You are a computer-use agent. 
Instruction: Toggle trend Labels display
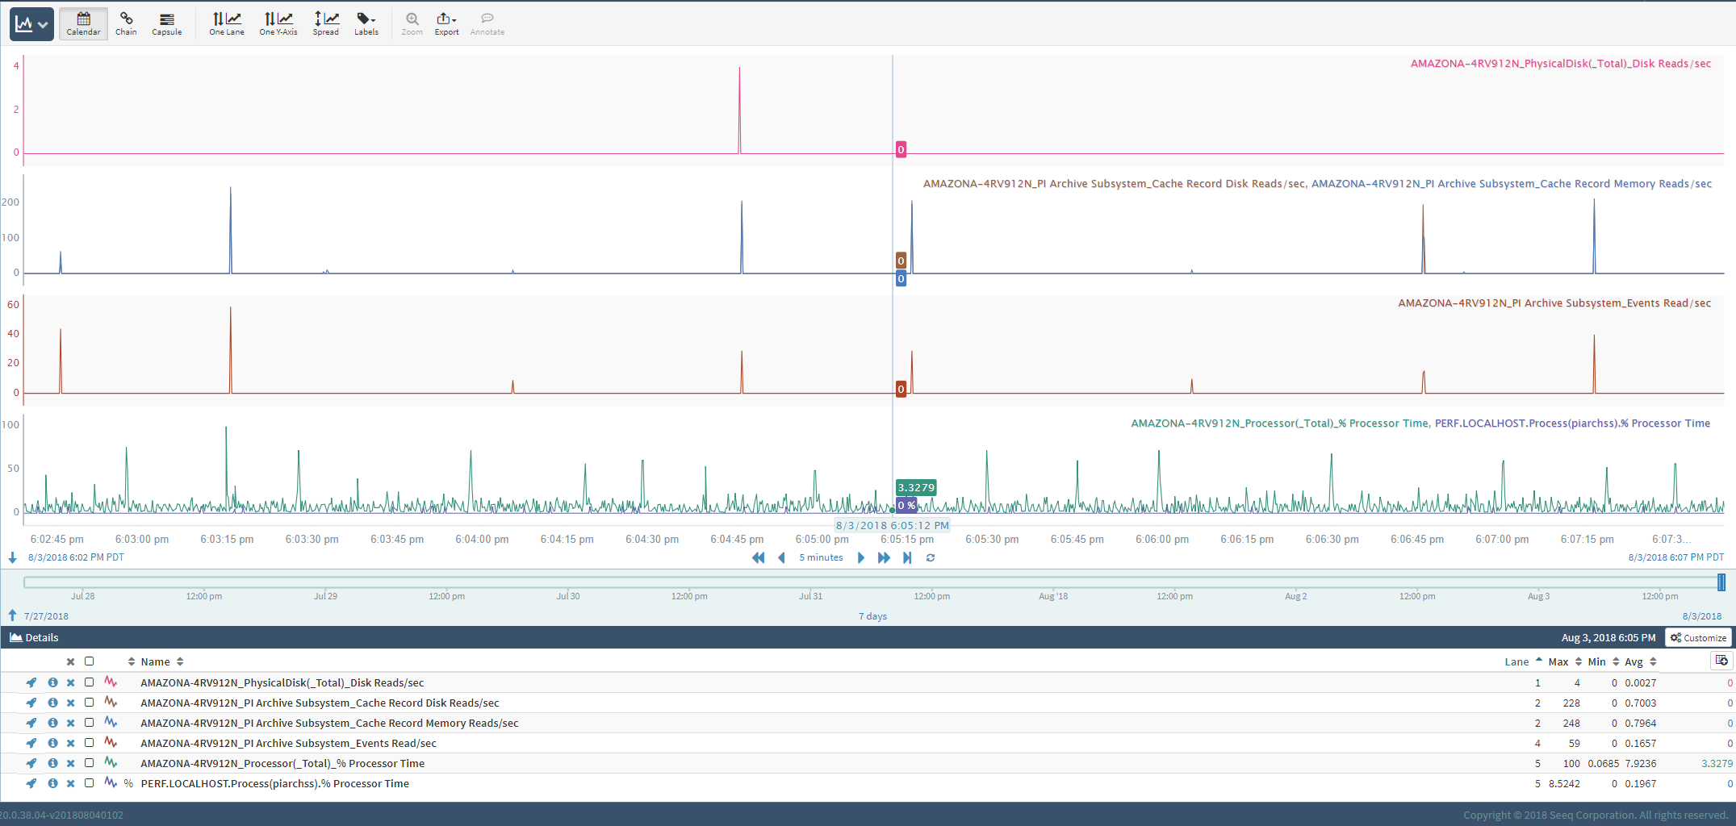tap(366, 23)
